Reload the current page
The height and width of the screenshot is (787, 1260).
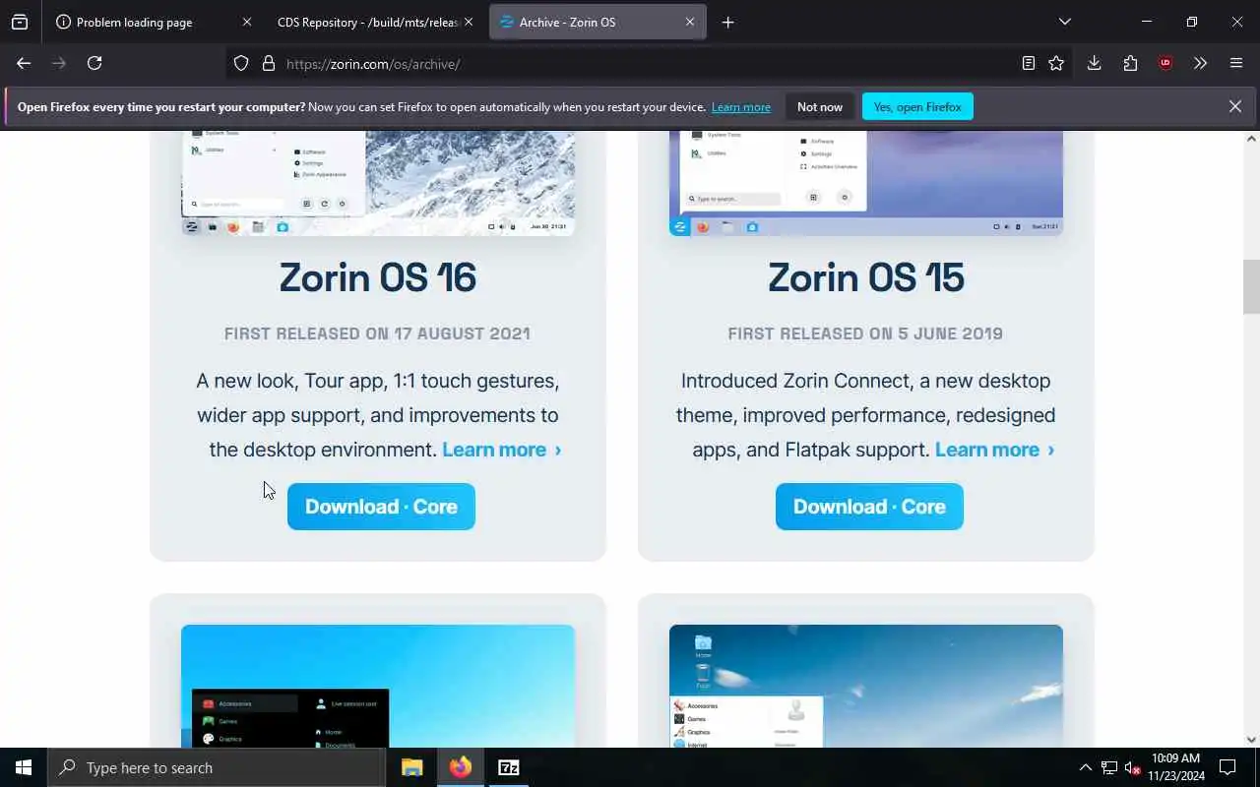click(94, 63)
